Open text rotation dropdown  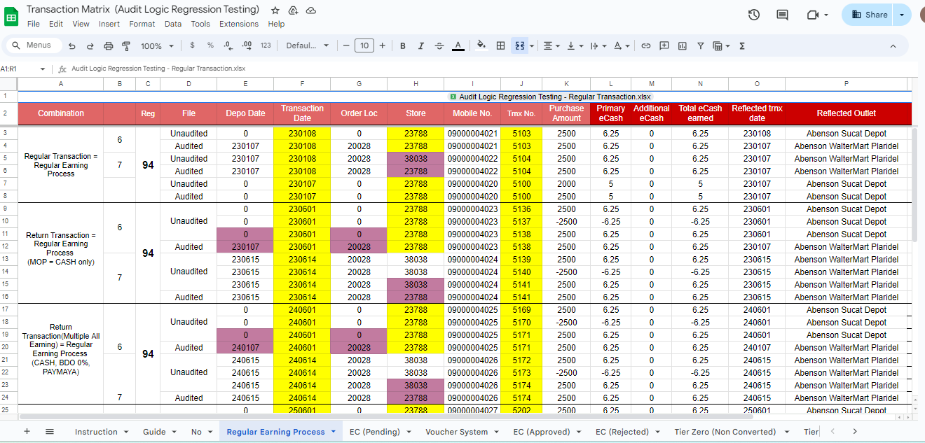point(621,45)
